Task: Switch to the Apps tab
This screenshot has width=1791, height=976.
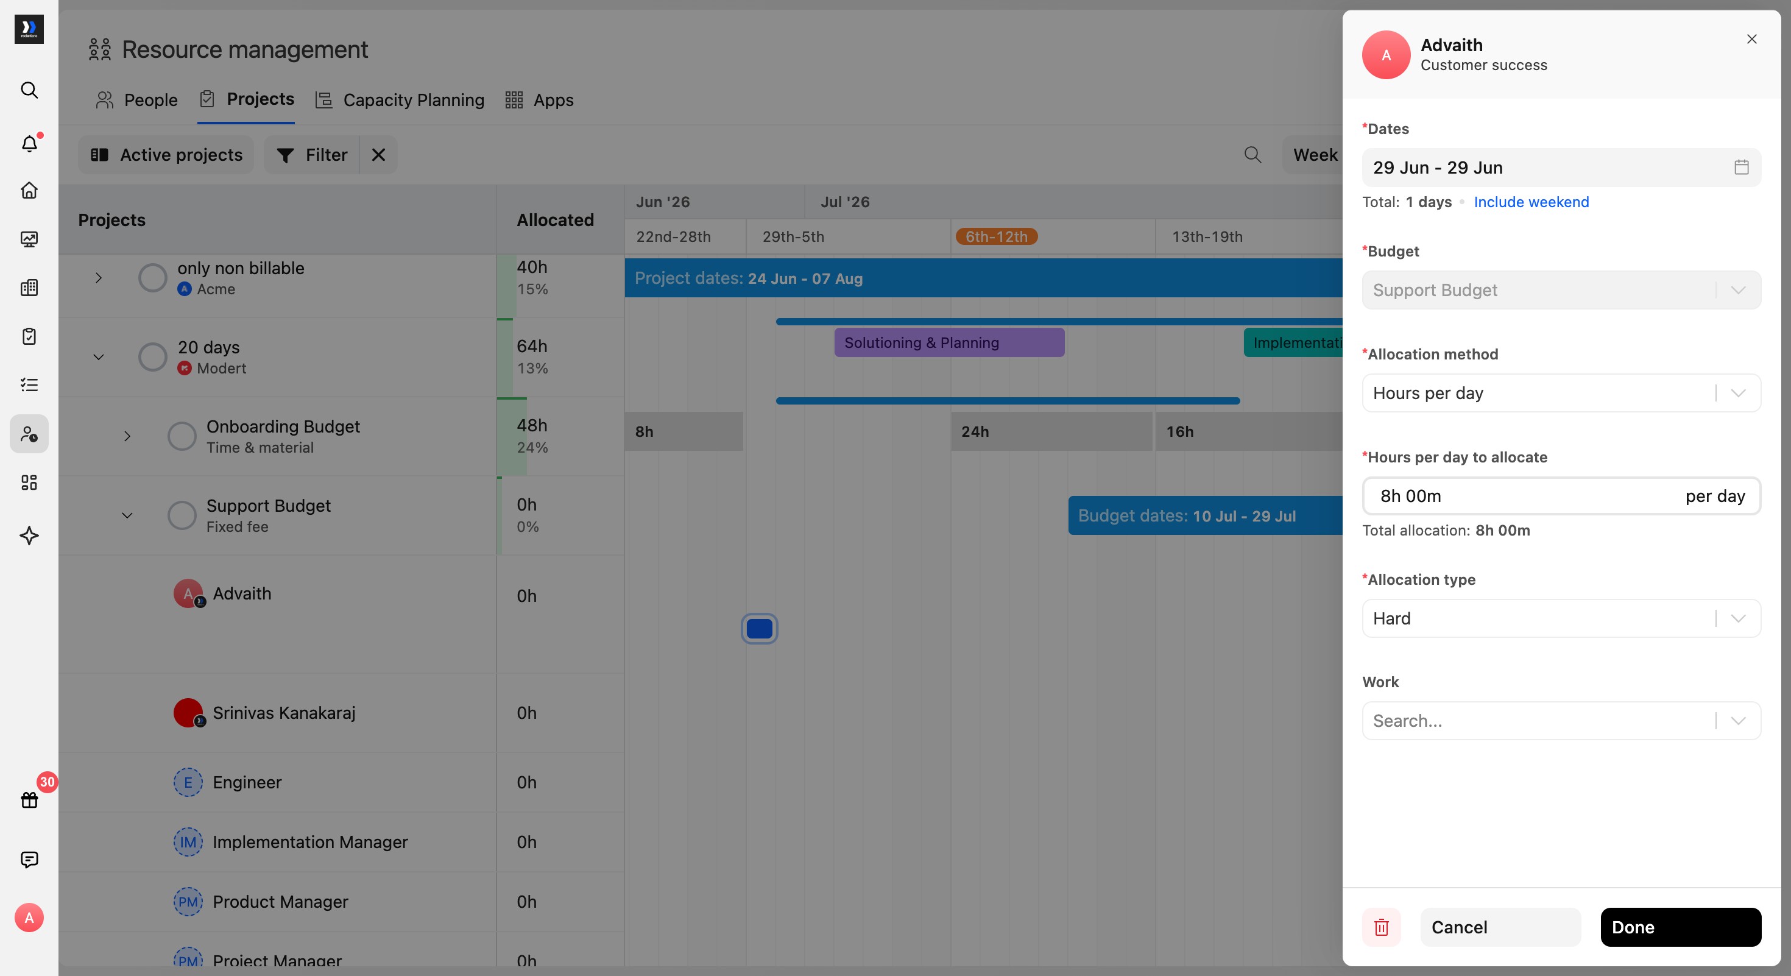Action: tap(540, 100)
